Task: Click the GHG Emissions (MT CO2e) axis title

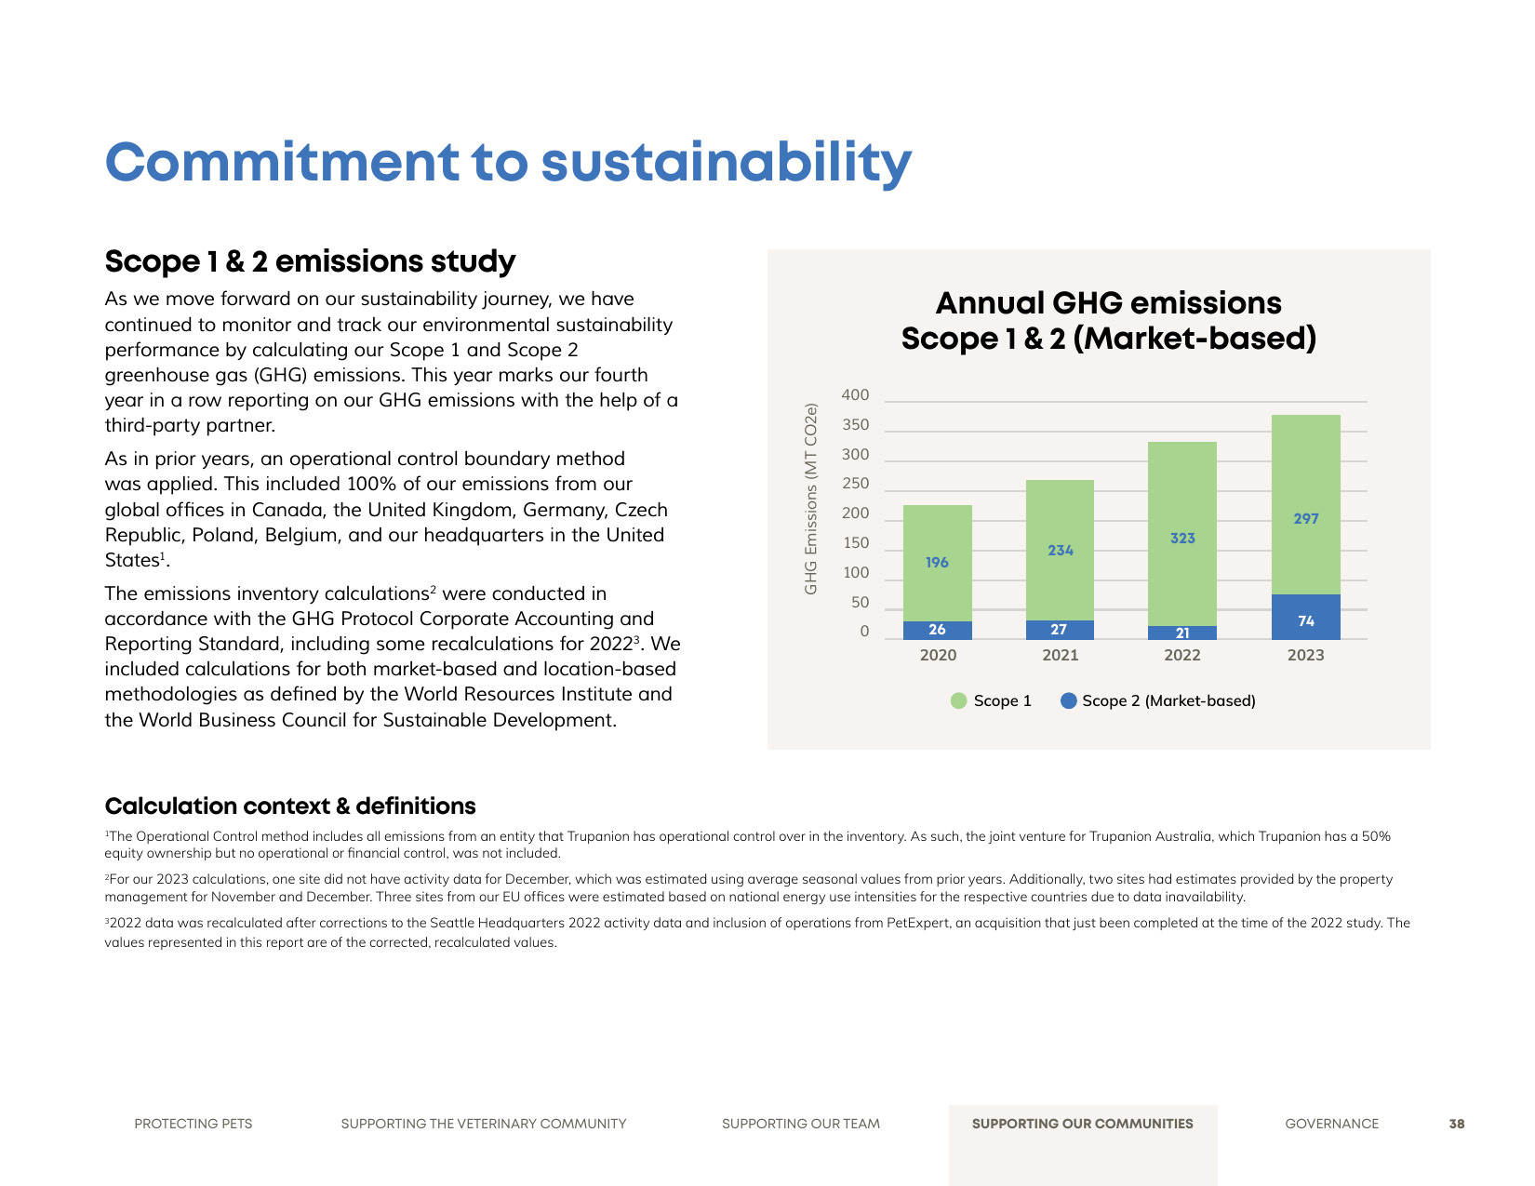Action: tap(811, 500)
